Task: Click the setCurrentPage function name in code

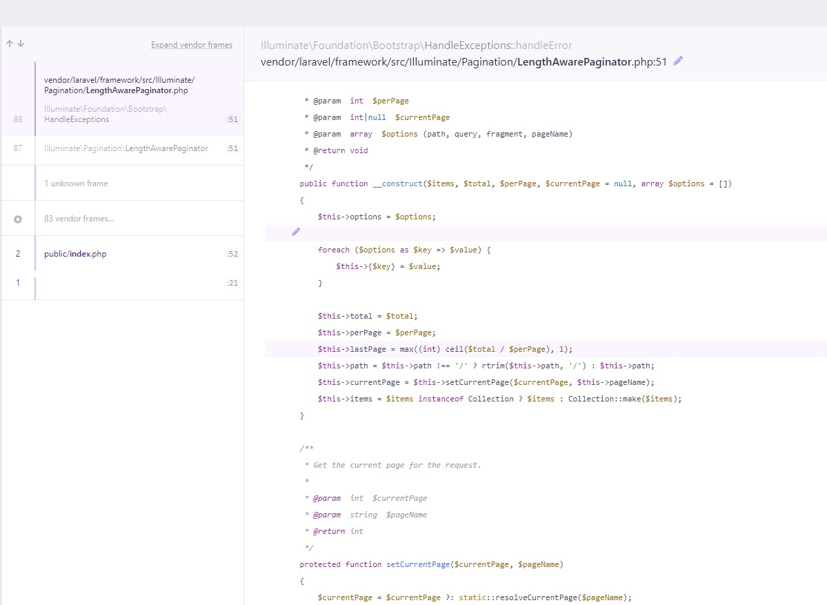Action: coord(418,564)
